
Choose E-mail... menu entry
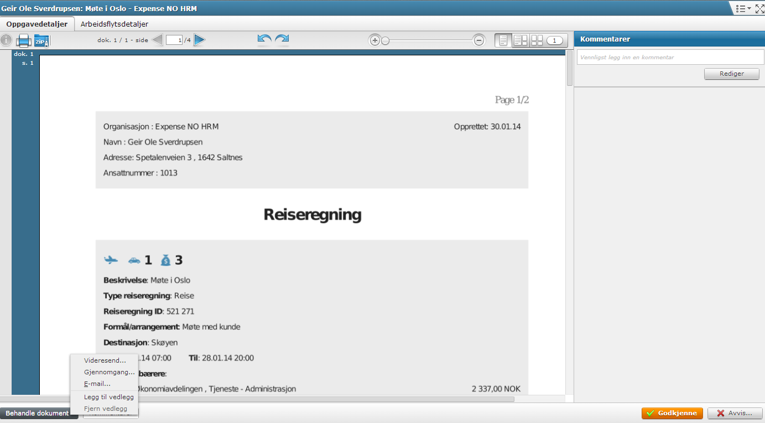click(x=97, y=384)
